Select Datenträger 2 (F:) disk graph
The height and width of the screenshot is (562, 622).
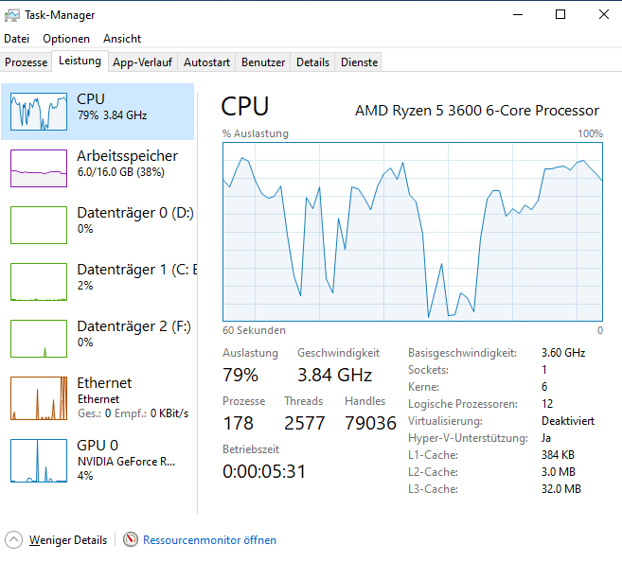tap(39, 339)
